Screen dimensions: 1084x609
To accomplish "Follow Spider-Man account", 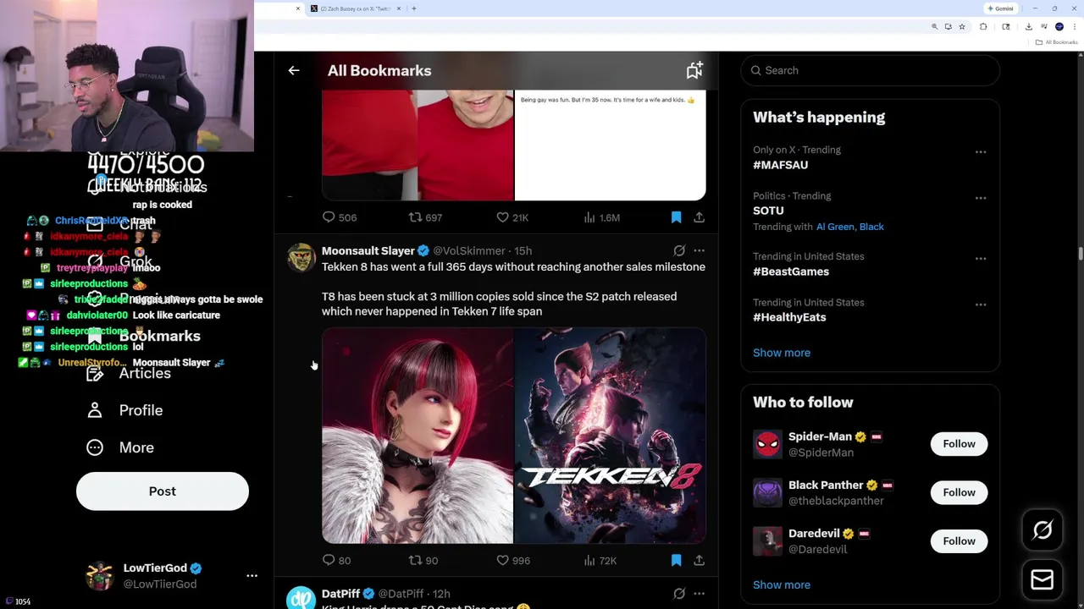I will click(959, 444).
